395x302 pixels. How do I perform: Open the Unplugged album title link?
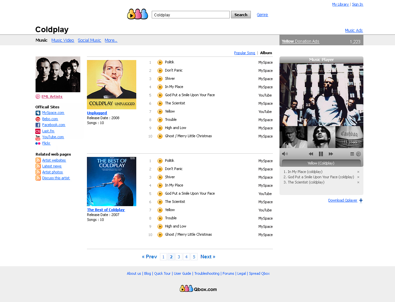pos(97,113)
